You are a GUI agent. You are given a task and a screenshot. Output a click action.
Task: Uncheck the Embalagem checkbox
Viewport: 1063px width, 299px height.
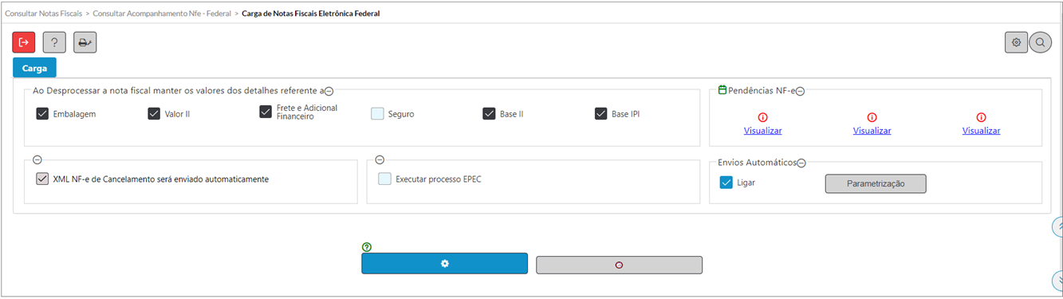[x=43, y=113]
